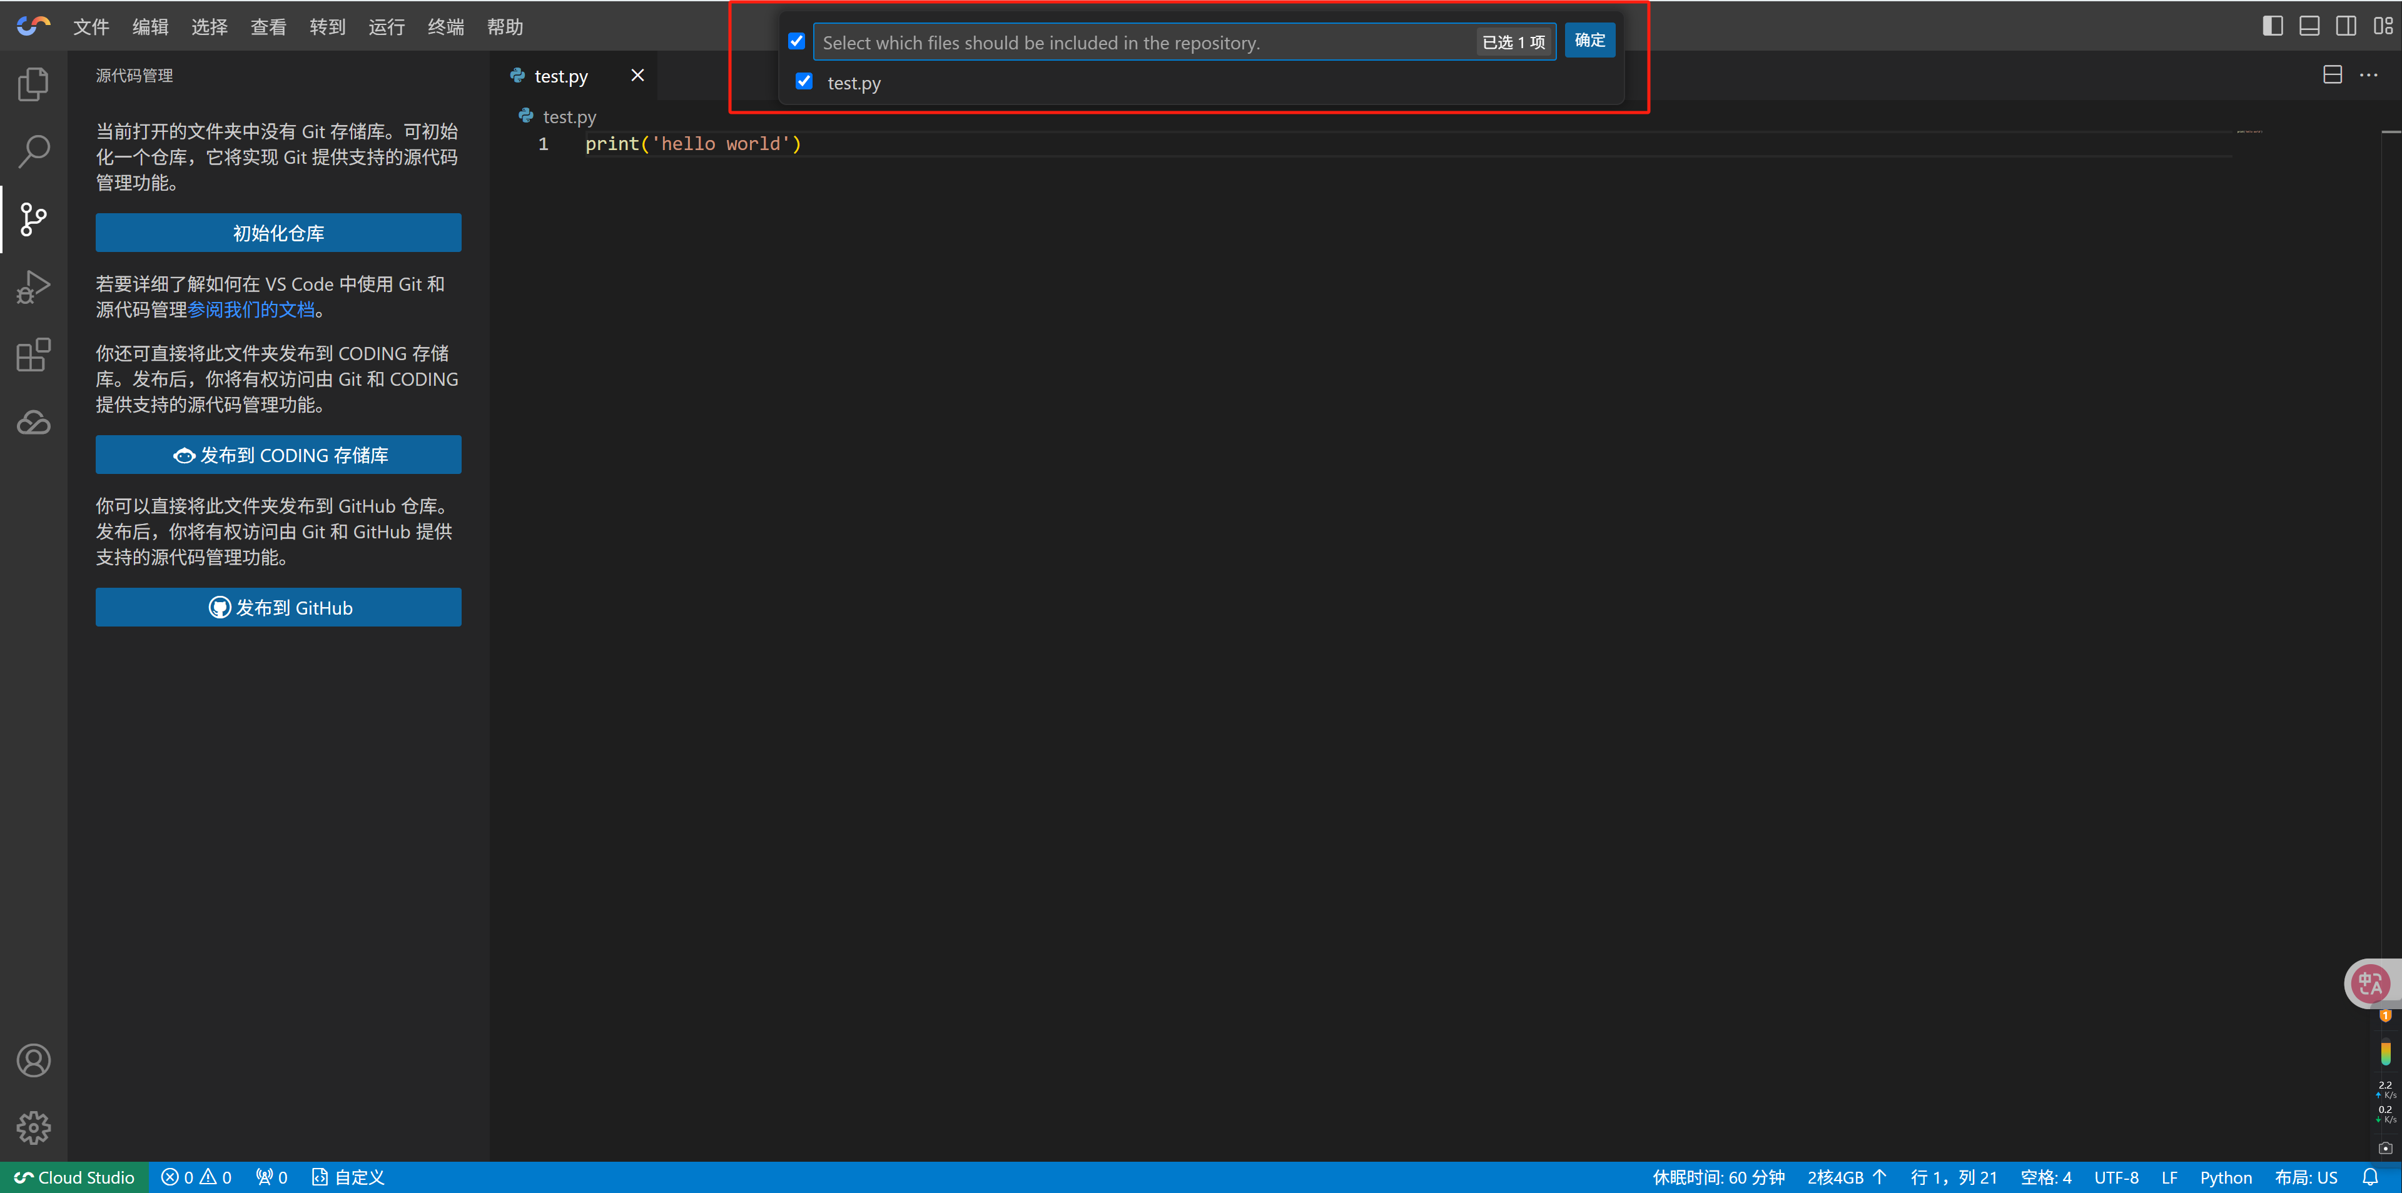This screenshot has width=2402, height=1193.
Task: Click the 初始化仓库 button
Action: [278, 233]
